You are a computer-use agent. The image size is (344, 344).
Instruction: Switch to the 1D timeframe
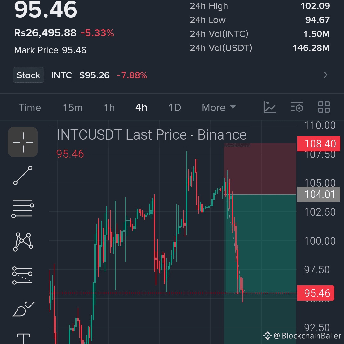pos(175,108)
